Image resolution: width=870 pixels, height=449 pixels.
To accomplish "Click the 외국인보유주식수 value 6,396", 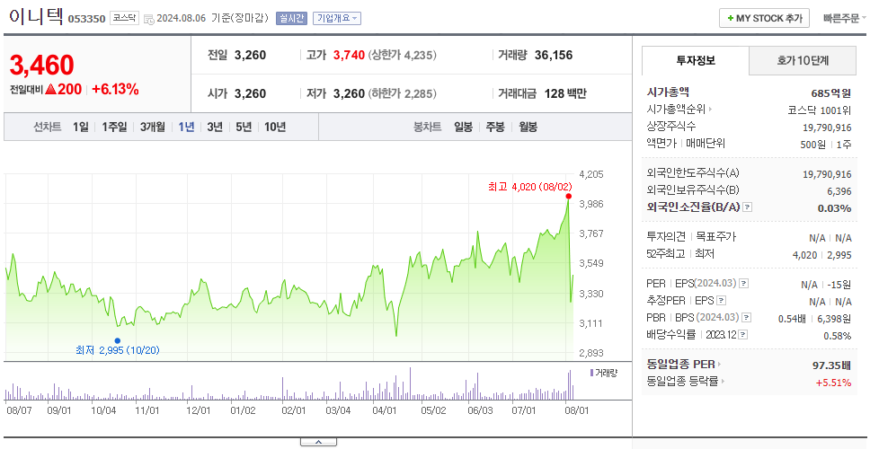I will pos(839,191).
